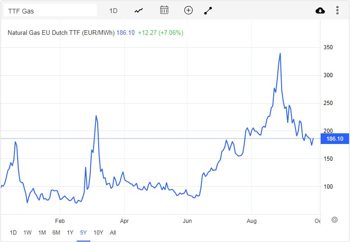Select the 5Y time range
This screenshot has height=242, width=350.
click(84, 233)
